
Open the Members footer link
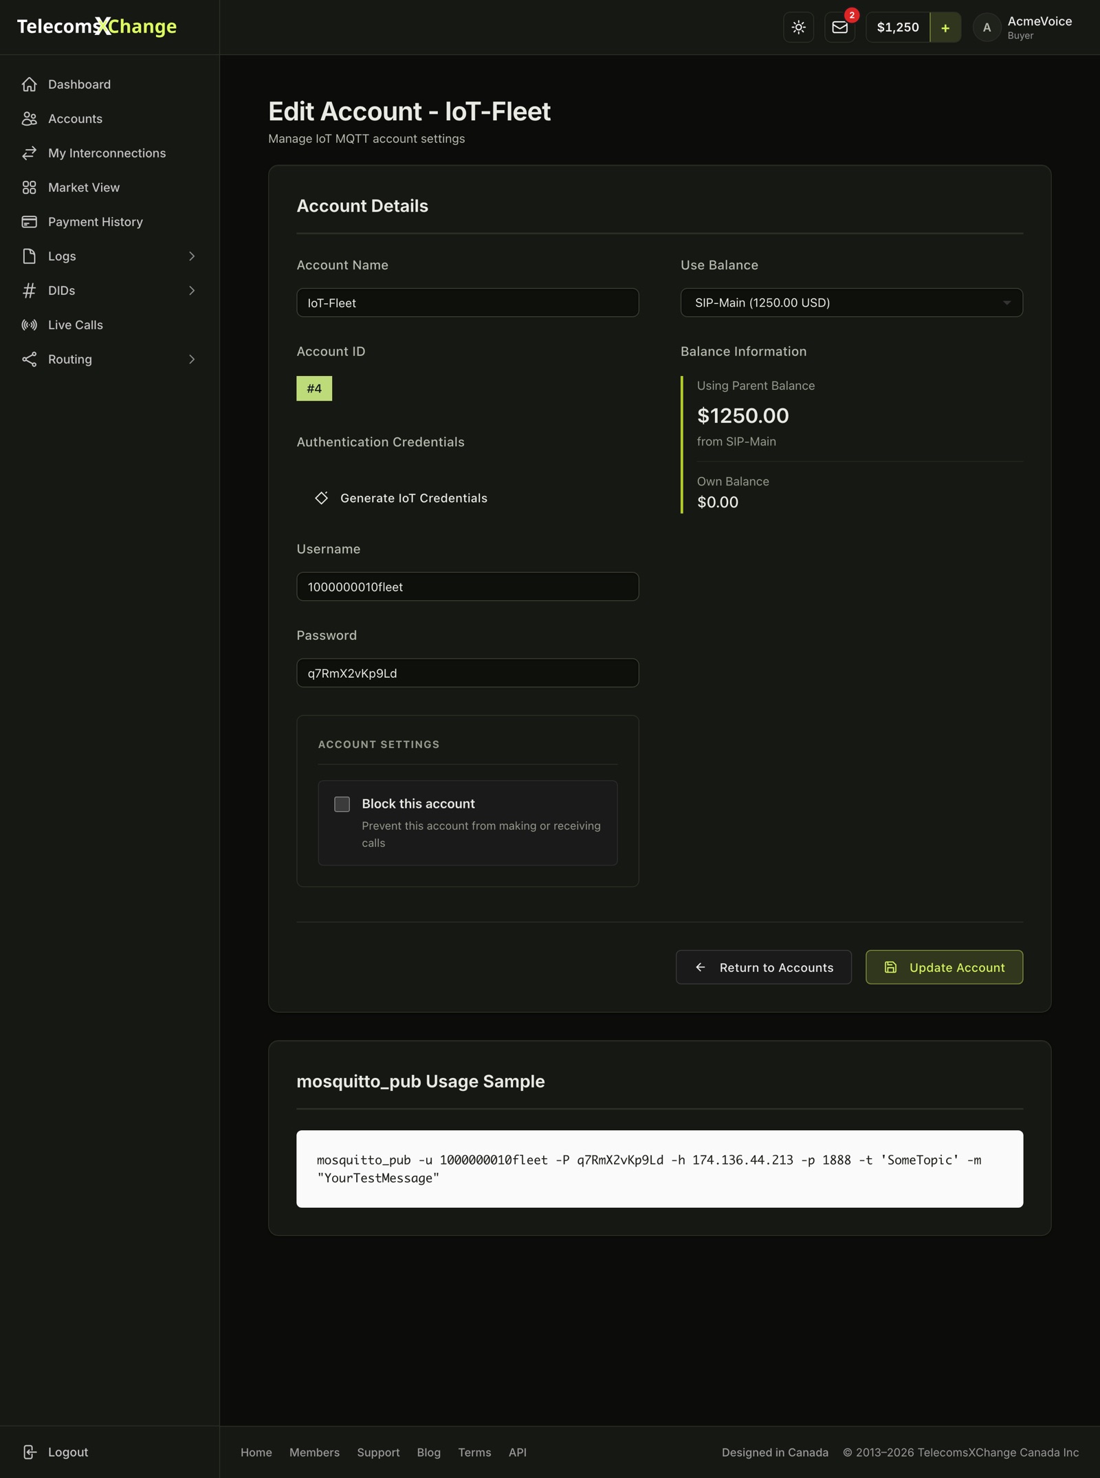(x=314, y=1452)
